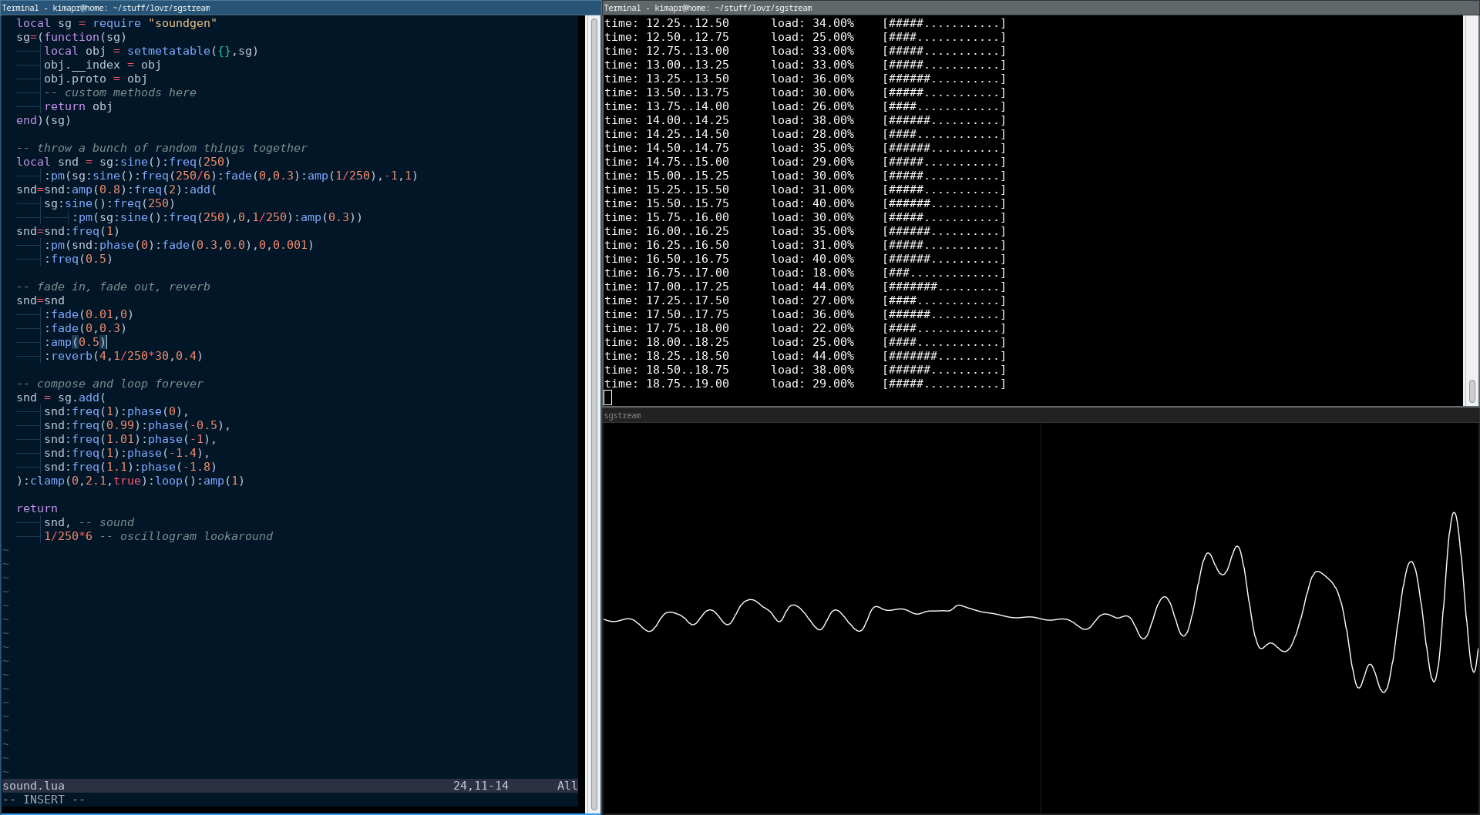Screen dimensions: 1480x815
Task: Click the 'time: 18.75..19.00' output row
Action: point(805,384)
